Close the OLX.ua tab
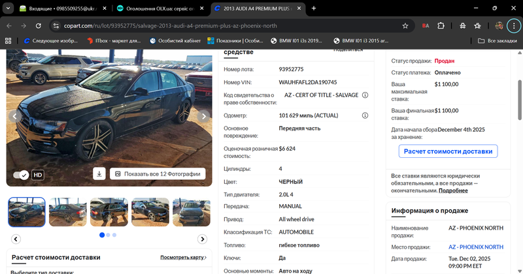 (202, 8)
